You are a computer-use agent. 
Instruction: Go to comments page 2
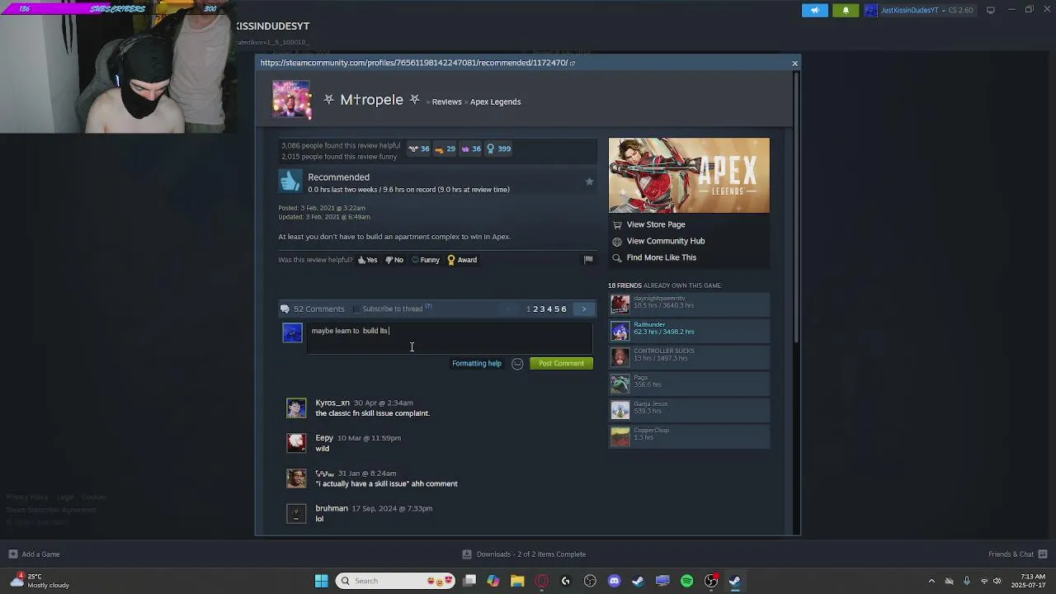coord(535,309)
